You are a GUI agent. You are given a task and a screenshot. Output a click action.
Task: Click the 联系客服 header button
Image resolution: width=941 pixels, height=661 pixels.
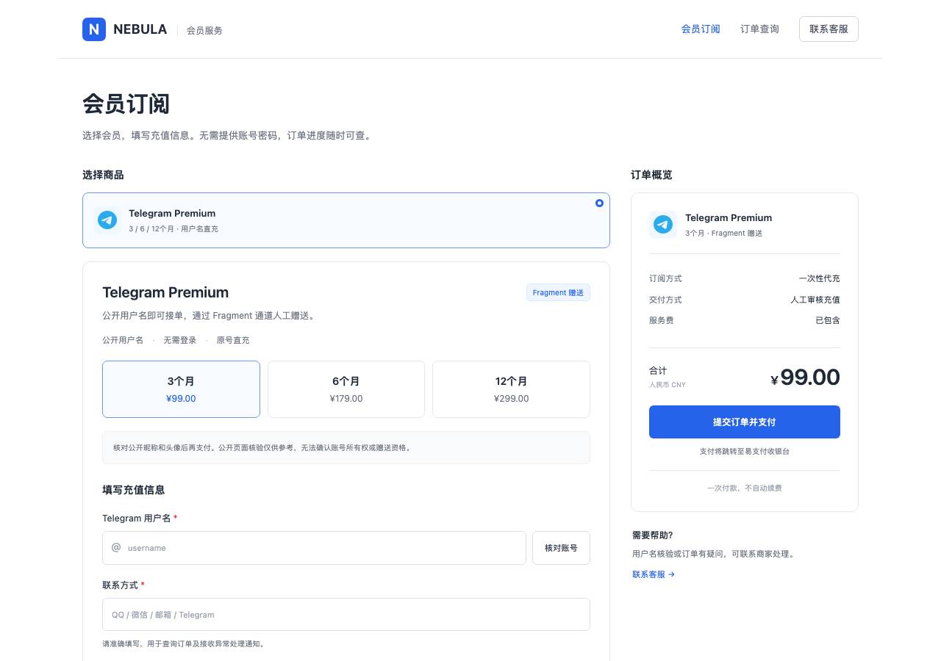[829, 29]
